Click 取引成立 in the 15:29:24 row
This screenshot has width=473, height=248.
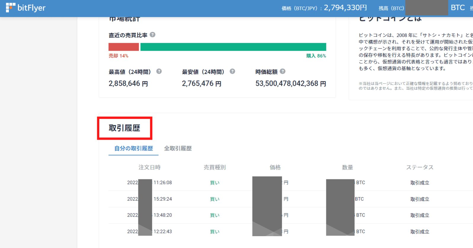coord(420,199)
